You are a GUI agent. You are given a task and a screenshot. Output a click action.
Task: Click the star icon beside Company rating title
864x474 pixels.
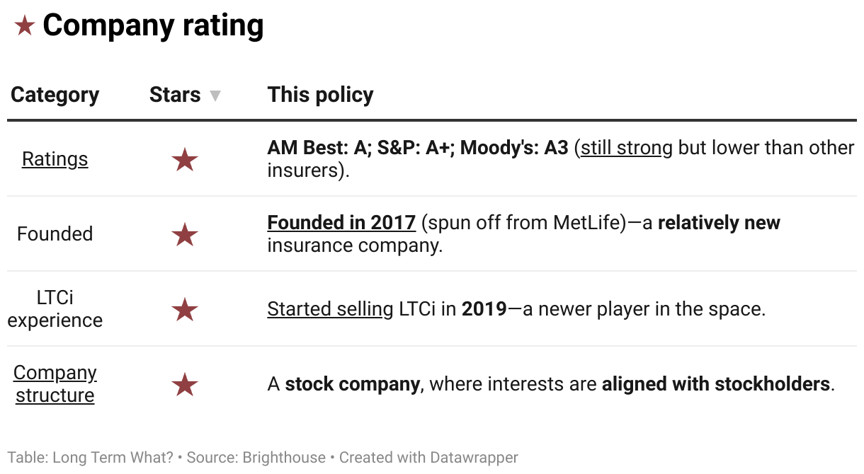25,27
